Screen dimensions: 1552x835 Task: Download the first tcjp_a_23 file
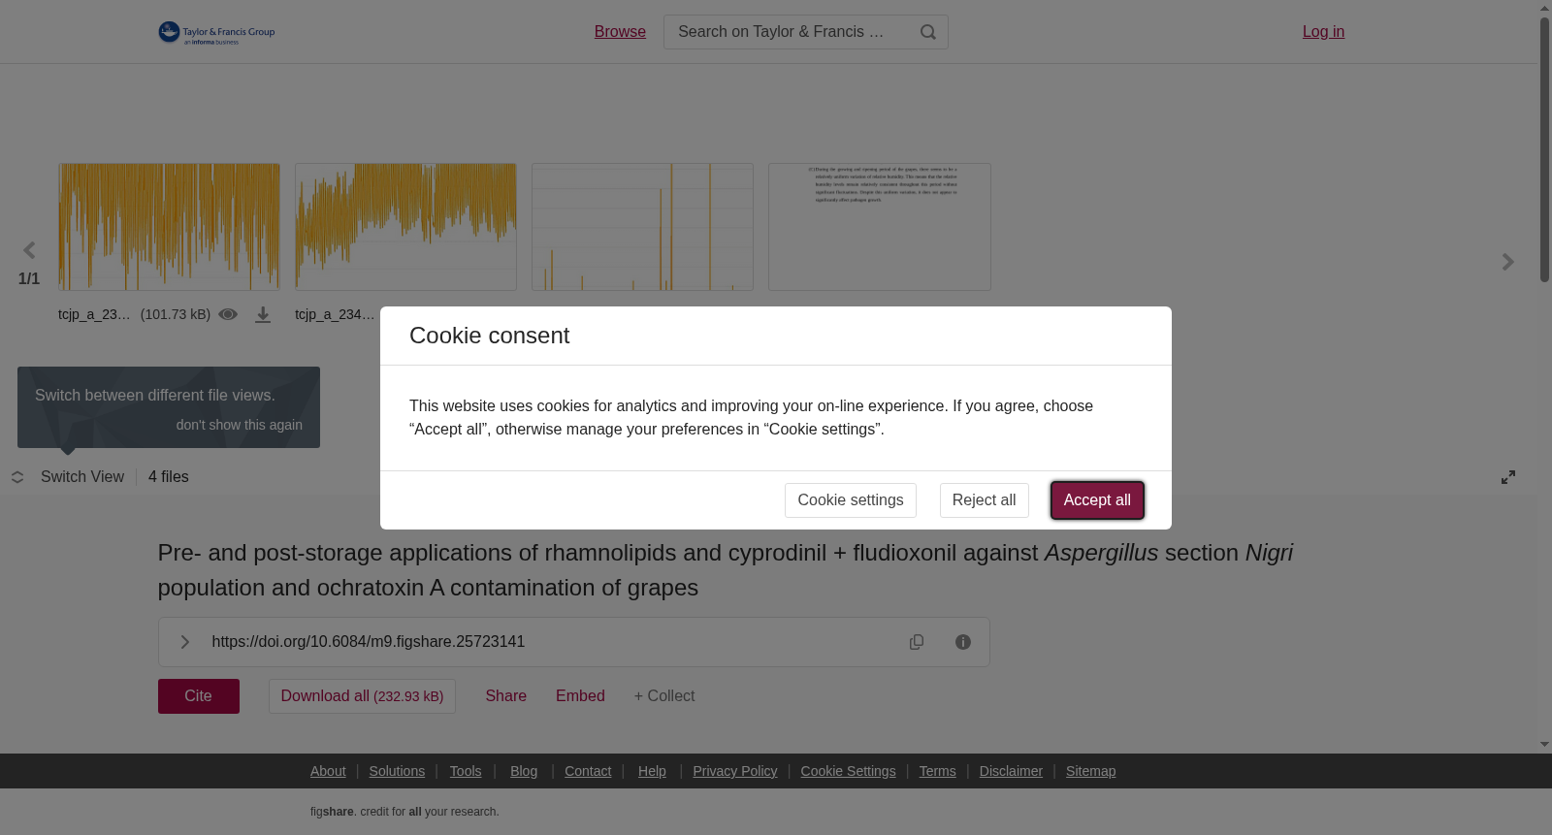263,314
